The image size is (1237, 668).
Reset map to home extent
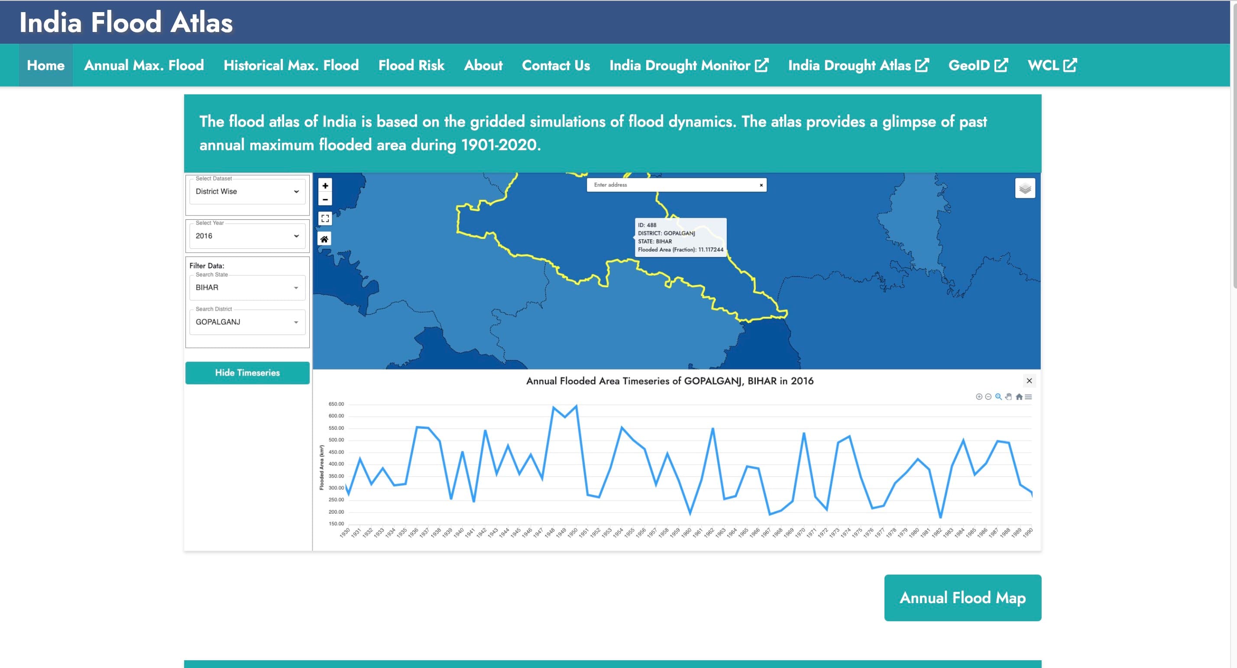tap(324, 239)
